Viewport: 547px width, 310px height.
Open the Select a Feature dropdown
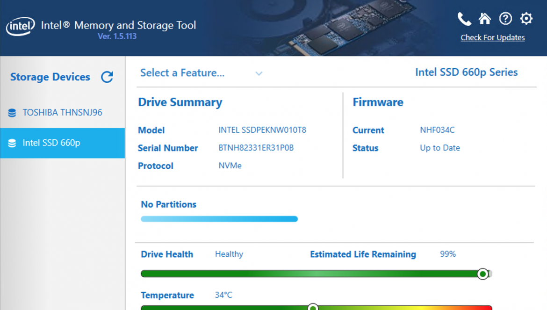point(202,73)
